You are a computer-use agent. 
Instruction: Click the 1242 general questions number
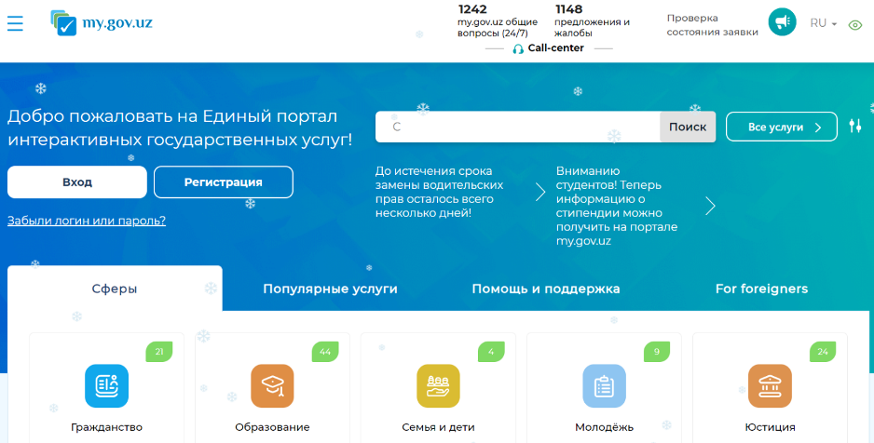(472, 9)
